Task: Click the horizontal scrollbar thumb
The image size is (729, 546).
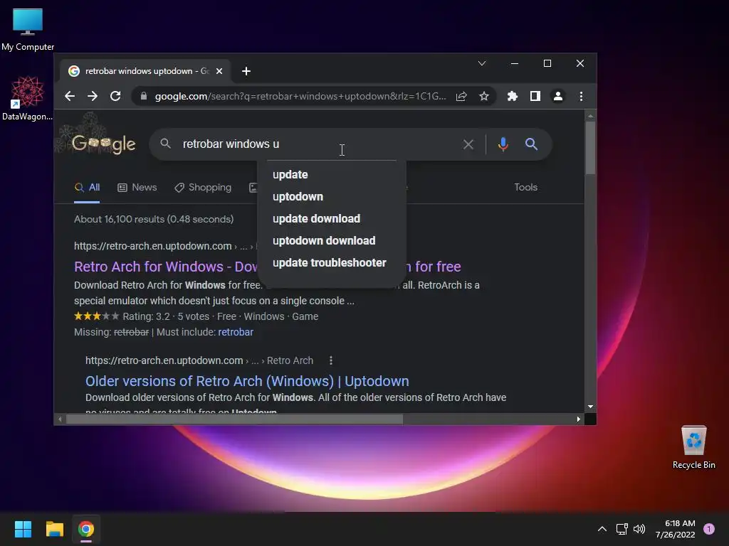Action: [x=234, y=419]
